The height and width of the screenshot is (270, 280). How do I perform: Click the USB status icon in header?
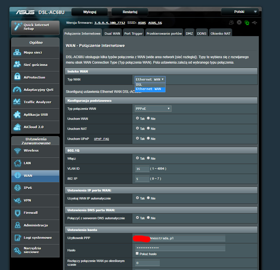[x=255, y=23]
